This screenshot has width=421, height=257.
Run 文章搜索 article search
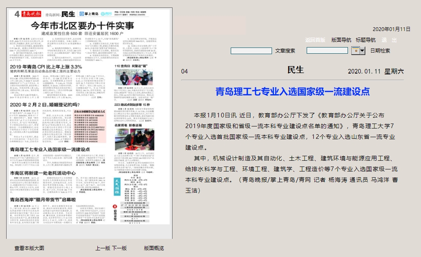(285, 51)
